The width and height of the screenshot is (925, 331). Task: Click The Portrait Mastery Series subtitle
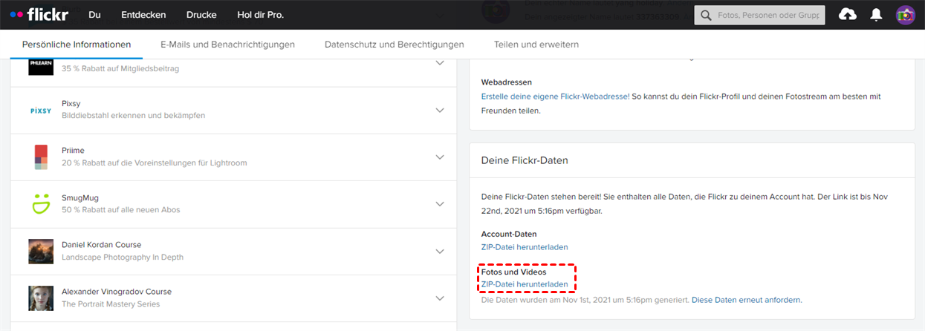click(x=111, y=304)
